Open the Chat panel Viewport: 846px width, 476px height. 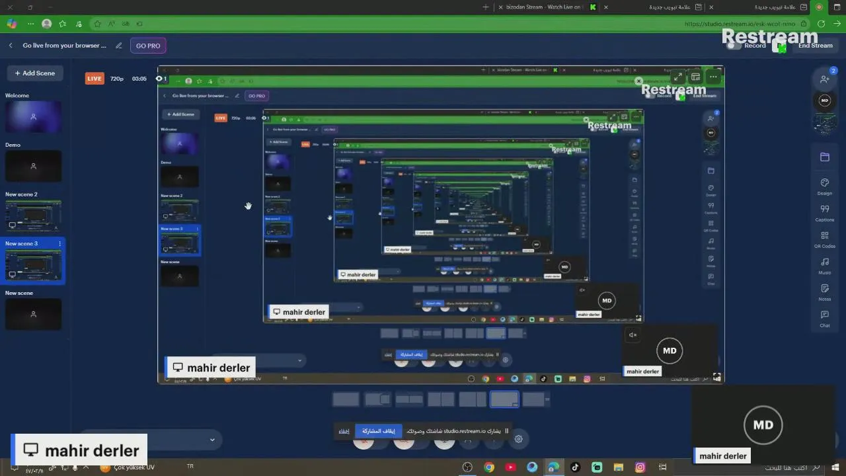(x=824, y=319)
